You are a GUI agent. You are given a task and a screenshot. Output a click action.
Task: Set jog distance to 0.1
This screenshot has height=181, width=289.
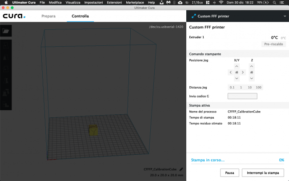pyautogui.click(x=232, y=87)
